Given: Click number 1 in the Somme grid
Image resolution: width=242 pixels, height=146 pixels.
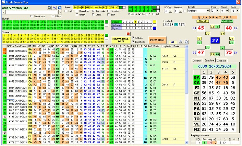Looking at the screenshot, I should (x=5, y=35).
